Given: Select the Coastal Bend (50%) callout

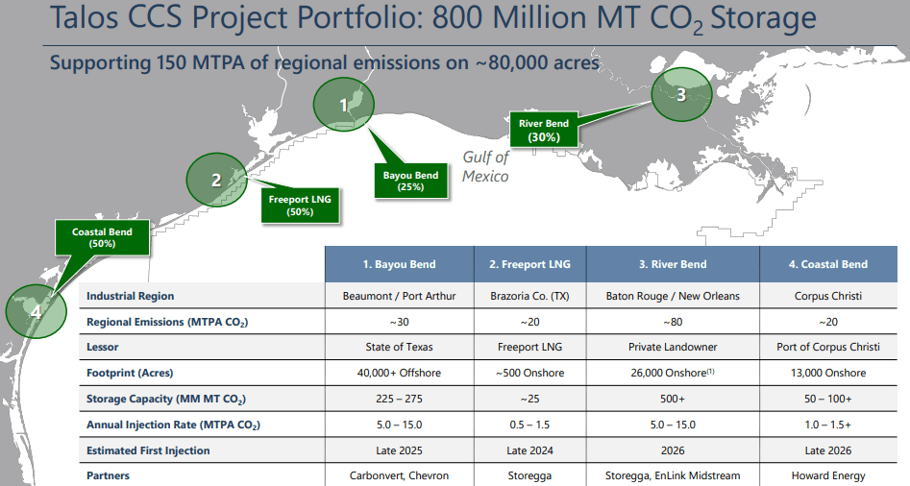Looking at the screenshot, I should click(102, 237).
